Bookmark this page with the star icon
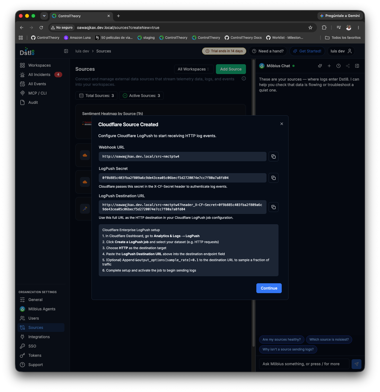Viewport: 380px width, 392px height. (x=310, y=28)
